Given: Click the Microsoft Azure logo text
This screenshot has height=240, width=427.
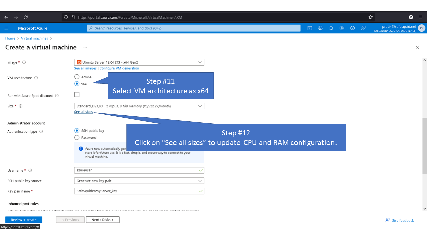Looking at the screenshot, I should (x=33, y=28).
